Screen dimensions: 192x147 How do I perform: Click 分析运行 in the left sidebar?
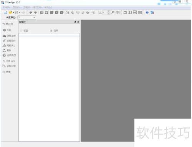click(9, 61)
